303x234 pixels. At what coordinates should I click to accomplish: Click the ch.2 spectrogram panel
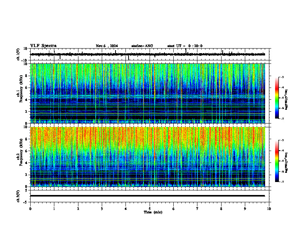coord(147,157)
